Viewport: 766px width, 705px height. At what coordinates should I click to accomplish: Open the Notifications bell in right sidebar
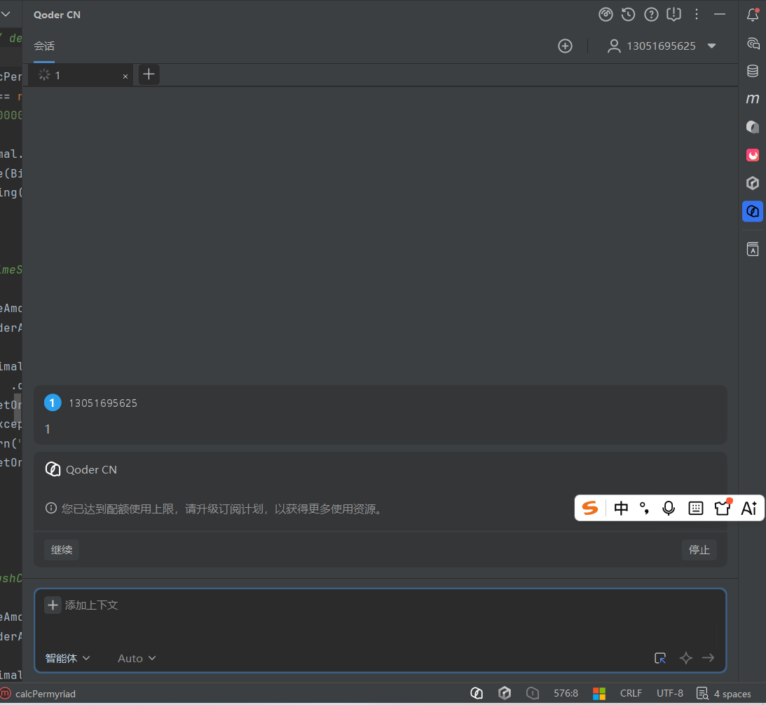753,15
